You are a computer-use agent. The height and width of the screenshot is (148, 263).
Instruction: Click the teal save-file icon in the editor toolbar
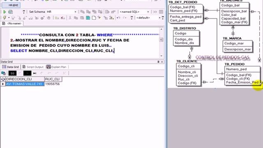pos(88,18)
